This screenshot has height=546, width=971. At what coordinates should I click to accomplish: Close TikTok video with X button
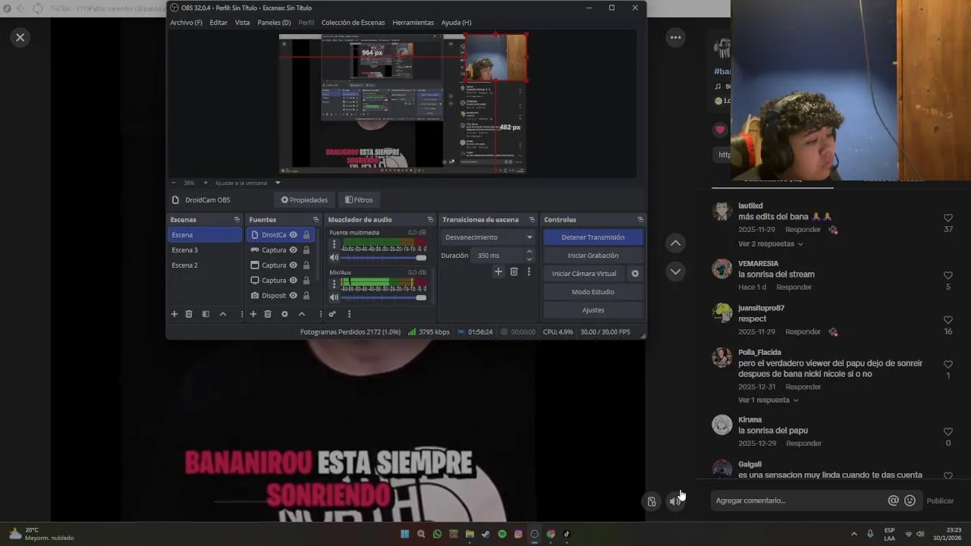point(20,37)
